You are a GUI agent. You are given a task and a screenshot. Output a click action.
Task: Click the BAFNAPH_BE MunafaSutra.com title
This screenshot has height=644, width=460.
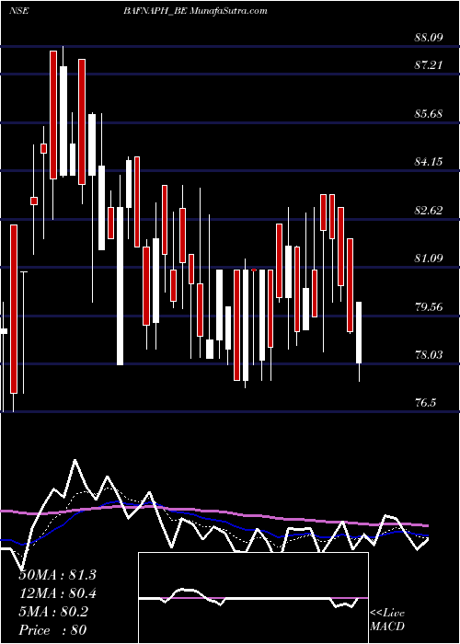(195, 11)
